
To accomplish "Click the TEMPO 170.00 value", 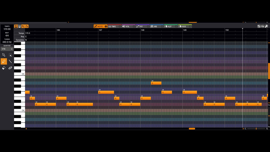I will pos(7,29).
